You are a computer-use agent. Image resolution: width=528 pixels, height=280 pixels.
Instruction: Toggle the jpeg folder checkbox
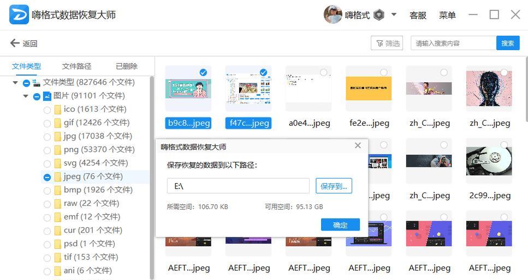click(47, 177)
